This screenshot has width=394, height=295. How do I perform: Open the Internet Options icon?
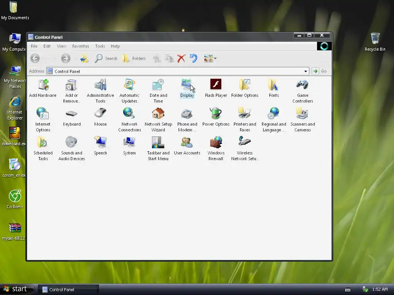point(43,113)
